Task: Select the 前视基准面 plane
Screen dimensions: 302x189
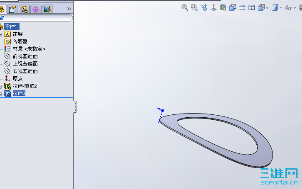Action: point(25,56)
